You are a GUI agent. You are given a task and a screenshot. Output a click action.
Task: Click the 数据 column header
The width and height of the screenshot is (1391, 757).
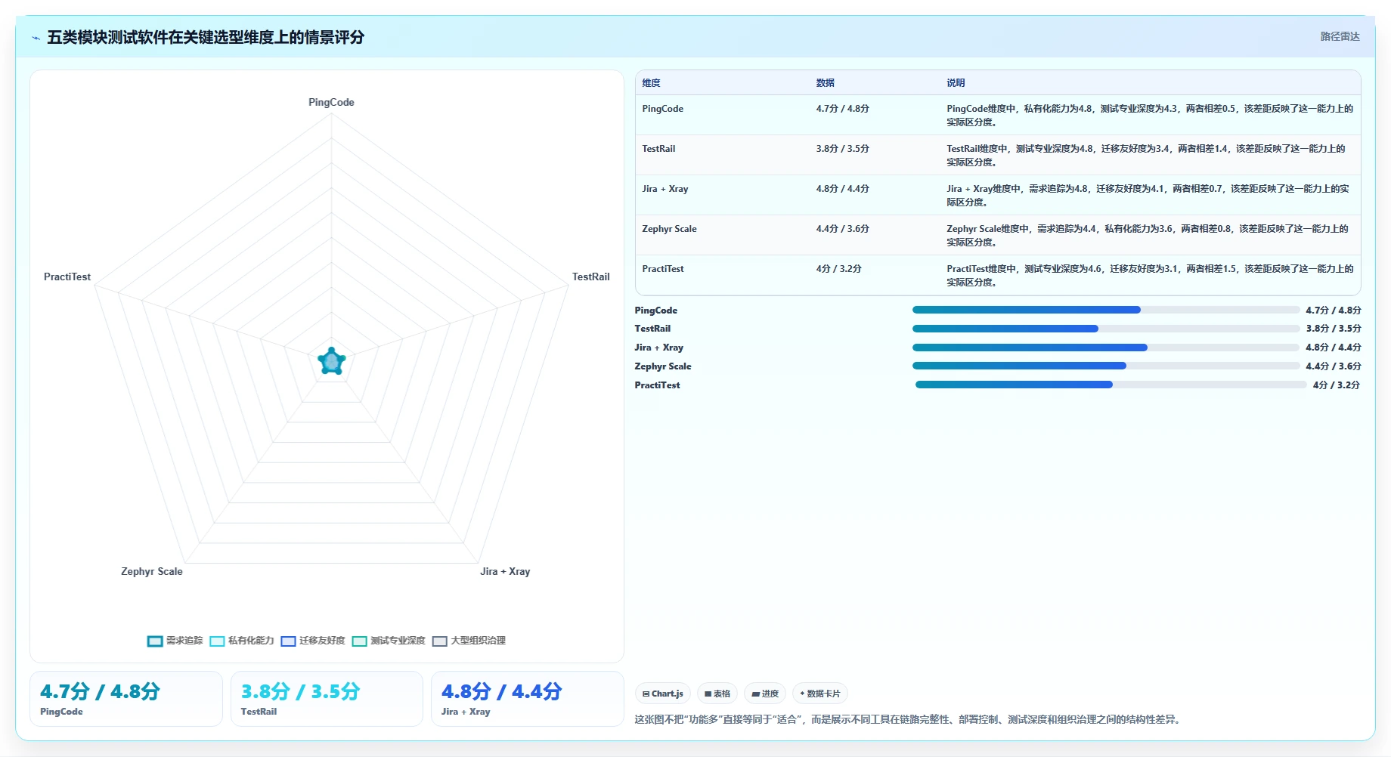(x=825, y=83)
